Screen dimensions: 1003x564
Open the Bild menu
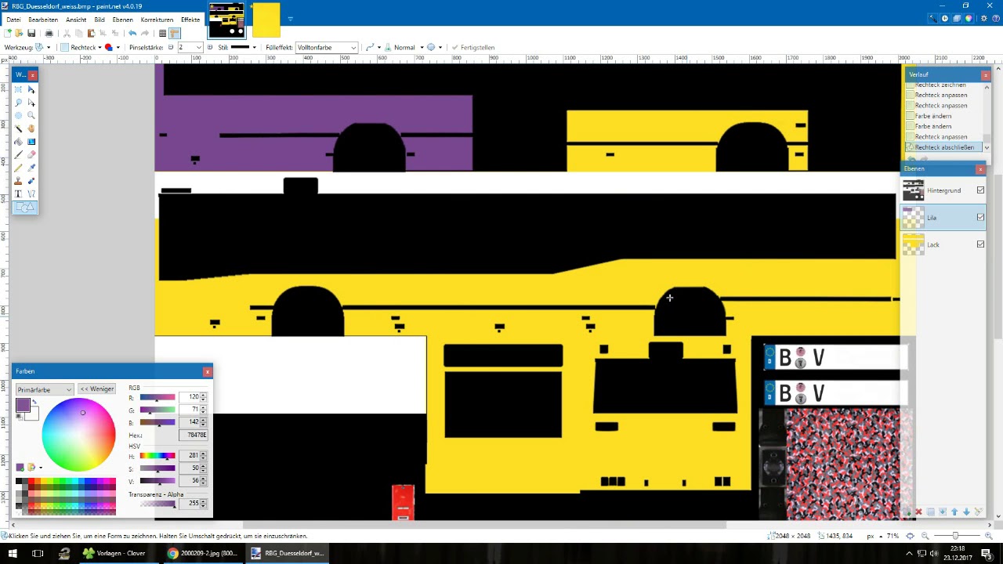[100, 20]
